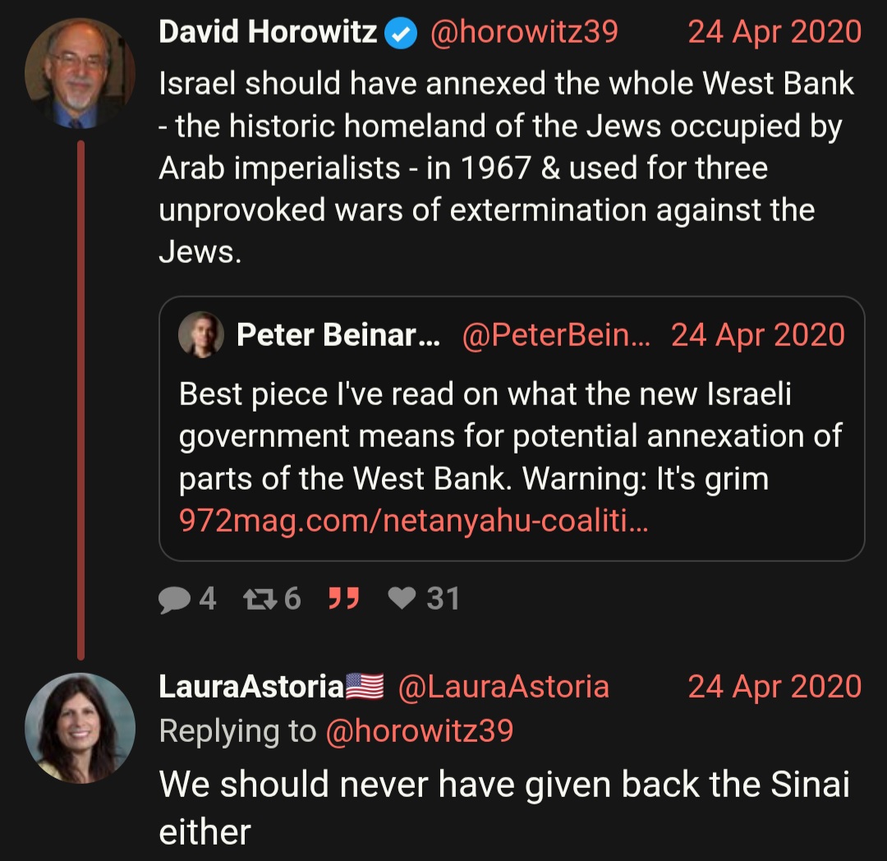The width and height of the screenshot is (887, 861).
Task: Click the @horowitz39 handle beside David Horowitz
Action: pyautogui.click(x=524, y=33)
